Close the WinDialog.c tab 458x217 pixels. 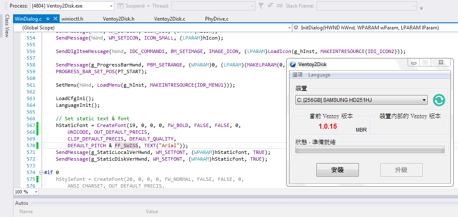[x=55, y=19]
